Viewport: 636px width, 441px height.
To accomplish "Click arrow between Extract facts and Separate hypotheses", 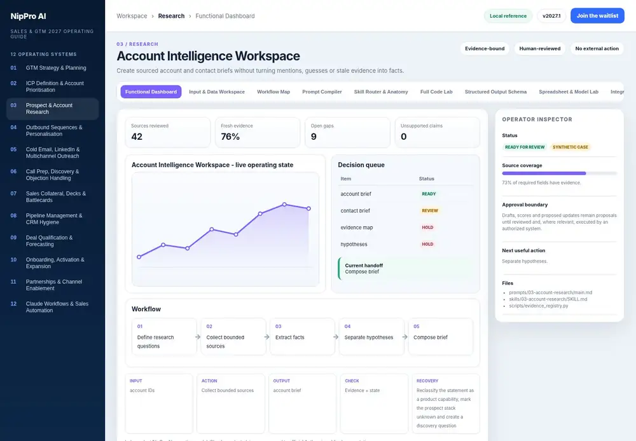I will point(336,337).
